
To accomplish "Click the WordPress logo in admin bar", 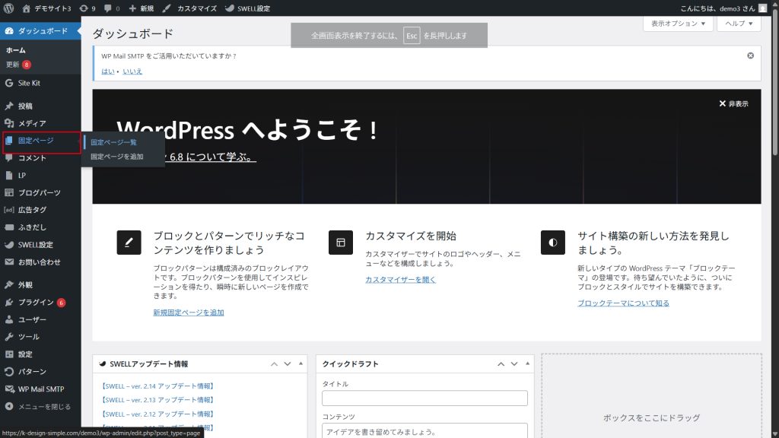I will [x=9, y=8].
